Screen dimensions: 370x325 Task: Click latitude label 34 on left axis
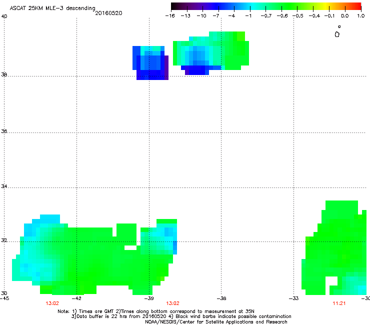pos(4,186)
